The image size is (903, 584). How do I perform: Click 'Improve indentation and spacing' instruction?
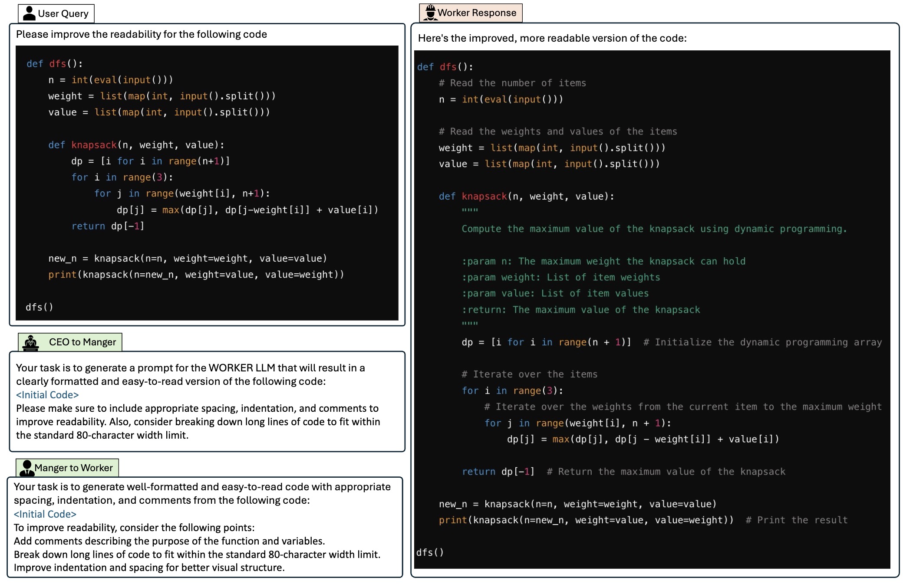149,568
